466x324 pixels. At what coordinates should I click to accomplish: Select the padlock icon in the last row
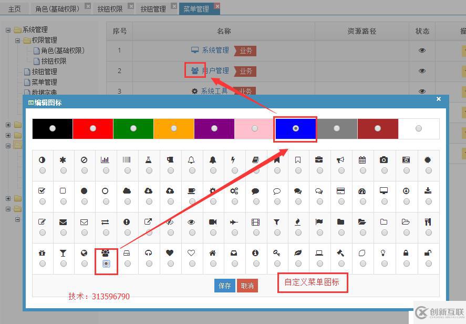coord(405,253)
